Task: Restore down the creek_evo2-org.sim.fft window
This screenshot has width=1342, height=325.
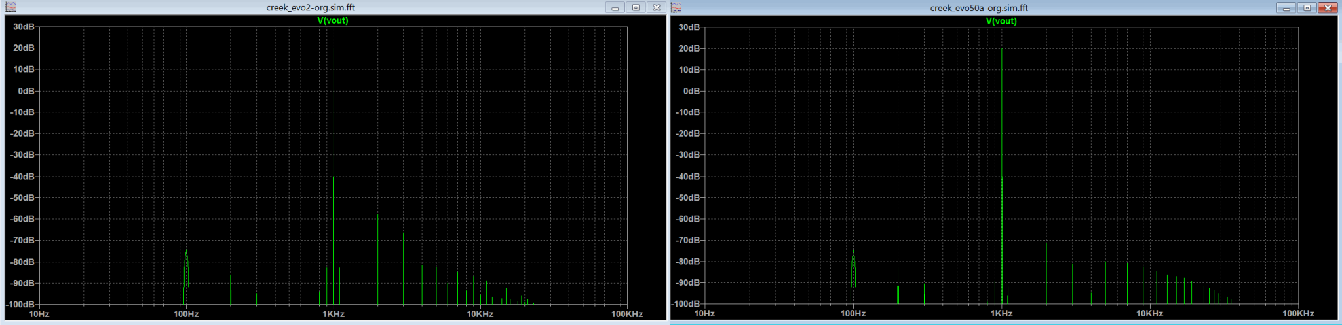Action: (636, 8)
